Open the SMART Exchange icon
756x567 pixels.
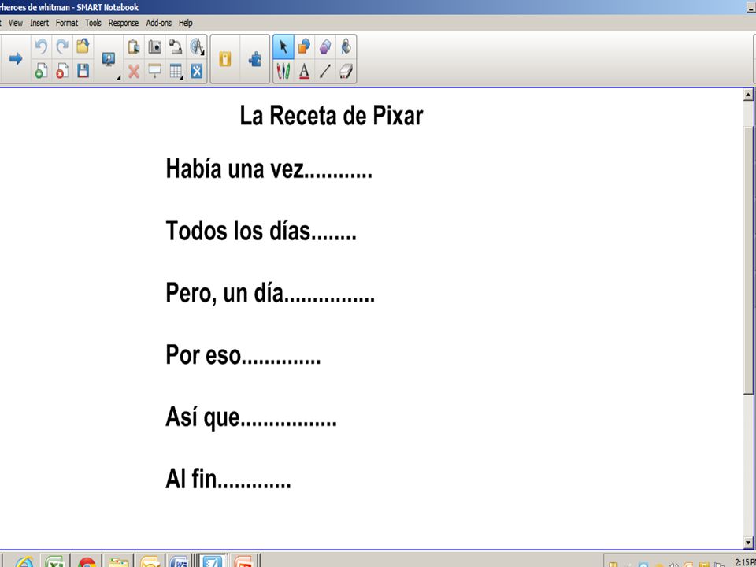[197, 72]
